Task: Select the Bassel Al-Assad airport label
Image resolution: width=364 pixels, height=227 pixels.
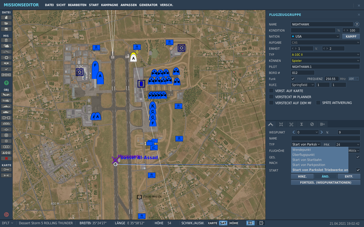Action: point(139,158)
